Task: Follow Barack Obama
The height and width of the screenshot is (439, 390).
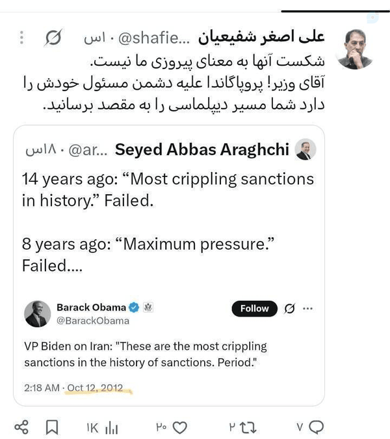Action: [254, 309]
